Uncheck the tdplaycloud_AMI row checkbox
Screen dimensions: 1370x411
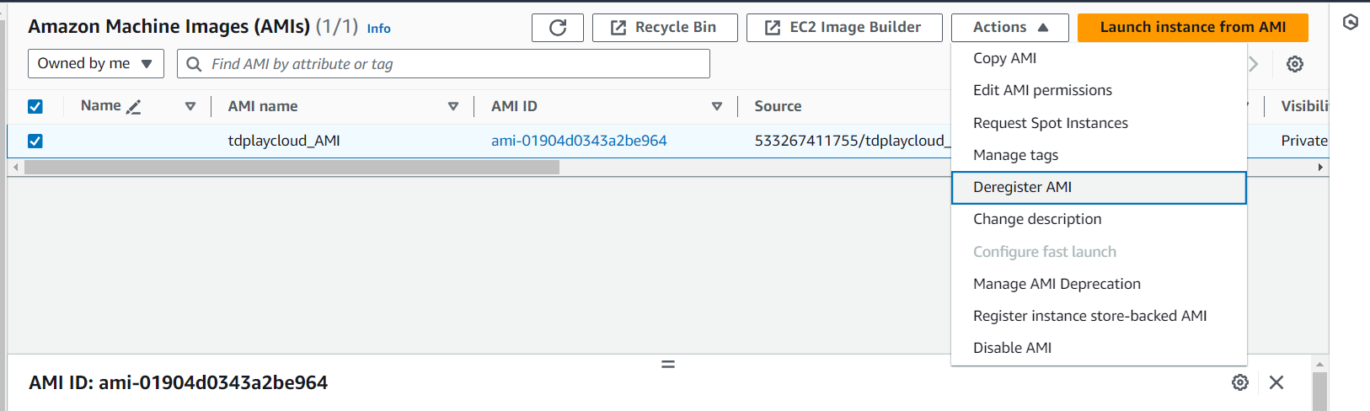pyautogui.click(x=35, y=141)
